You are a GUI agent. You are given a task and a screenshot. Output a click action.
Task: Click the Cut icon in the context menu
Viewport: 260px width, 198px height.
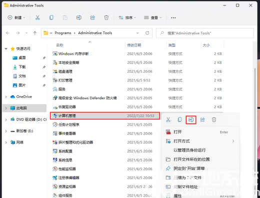pyautogui.click(x=168, y=120)
